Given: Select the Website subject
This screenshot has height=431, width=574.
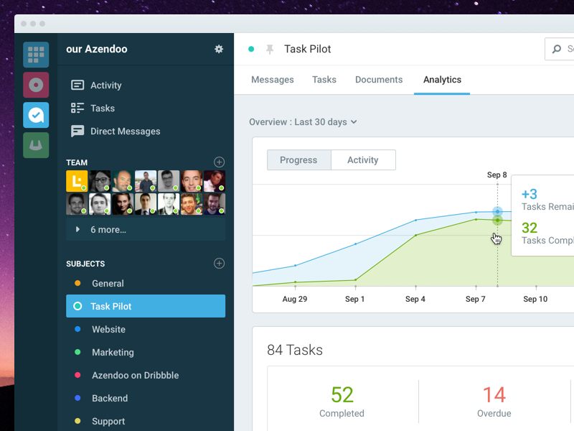Looking at the screenshot, I should (x=146, y=329).
